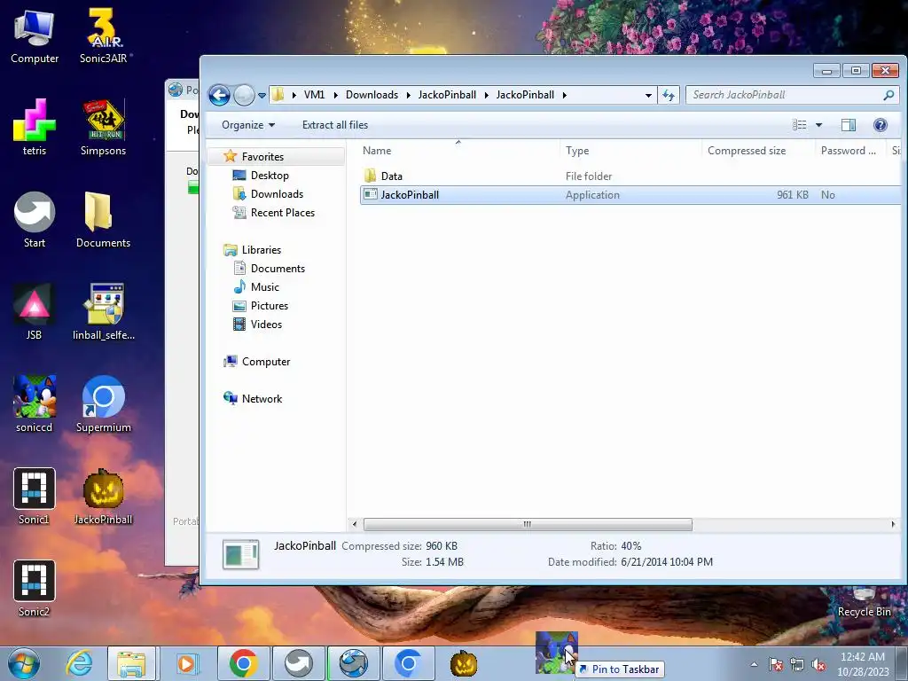Show hidden system tray icons
Image resolution: width=908 pixels, height=681 pixels.
[754, 664]
